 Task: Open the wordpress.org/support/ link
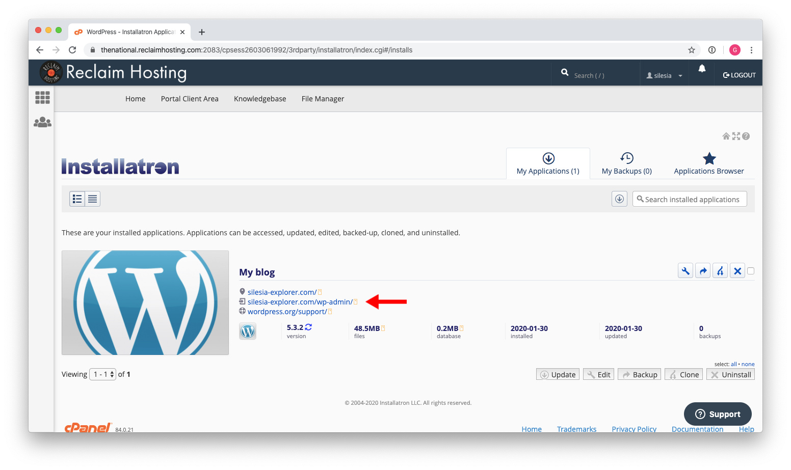pos(287,312)
